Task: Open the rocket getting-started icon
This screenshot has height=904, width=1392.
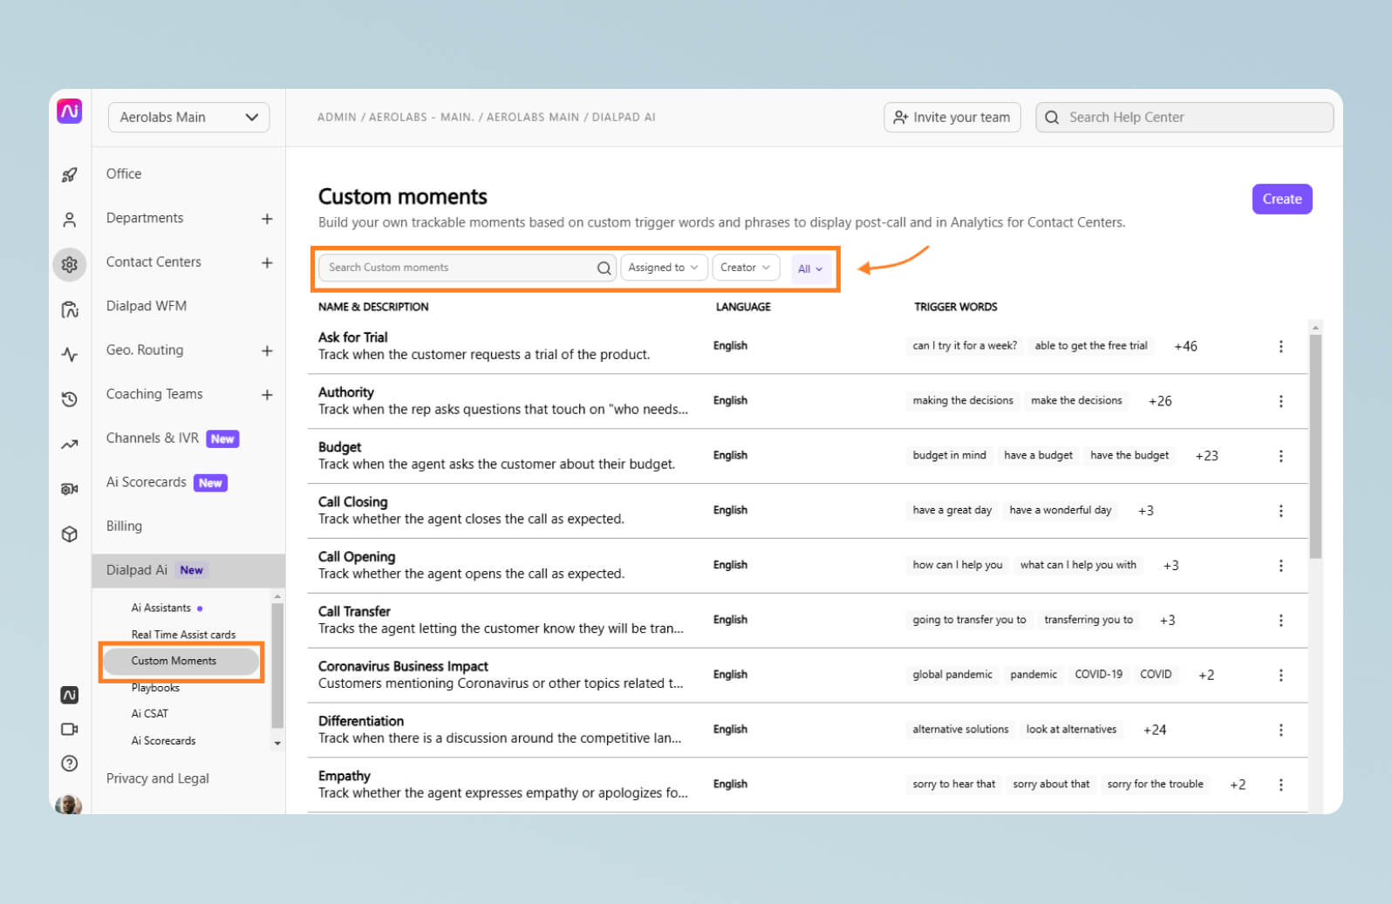Action: [x=70, y=175]
